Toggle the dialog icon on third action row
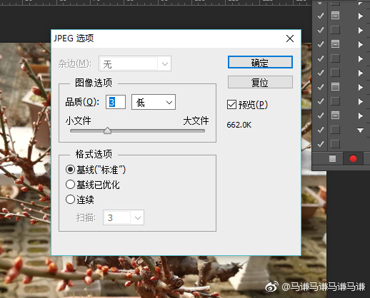This screenshot has width=370, height=298. [x=335, y=44]
